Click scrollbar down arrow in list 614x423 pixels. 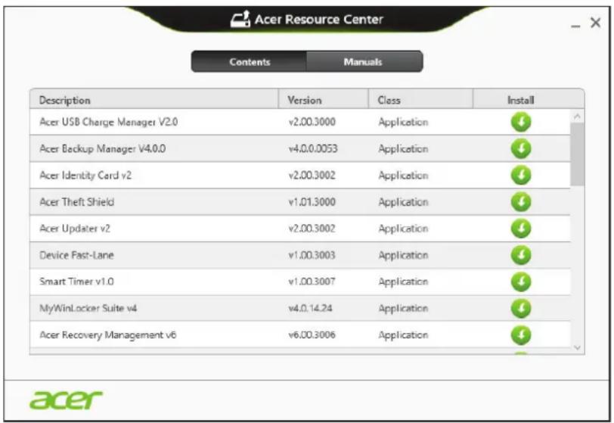(577, 347)
